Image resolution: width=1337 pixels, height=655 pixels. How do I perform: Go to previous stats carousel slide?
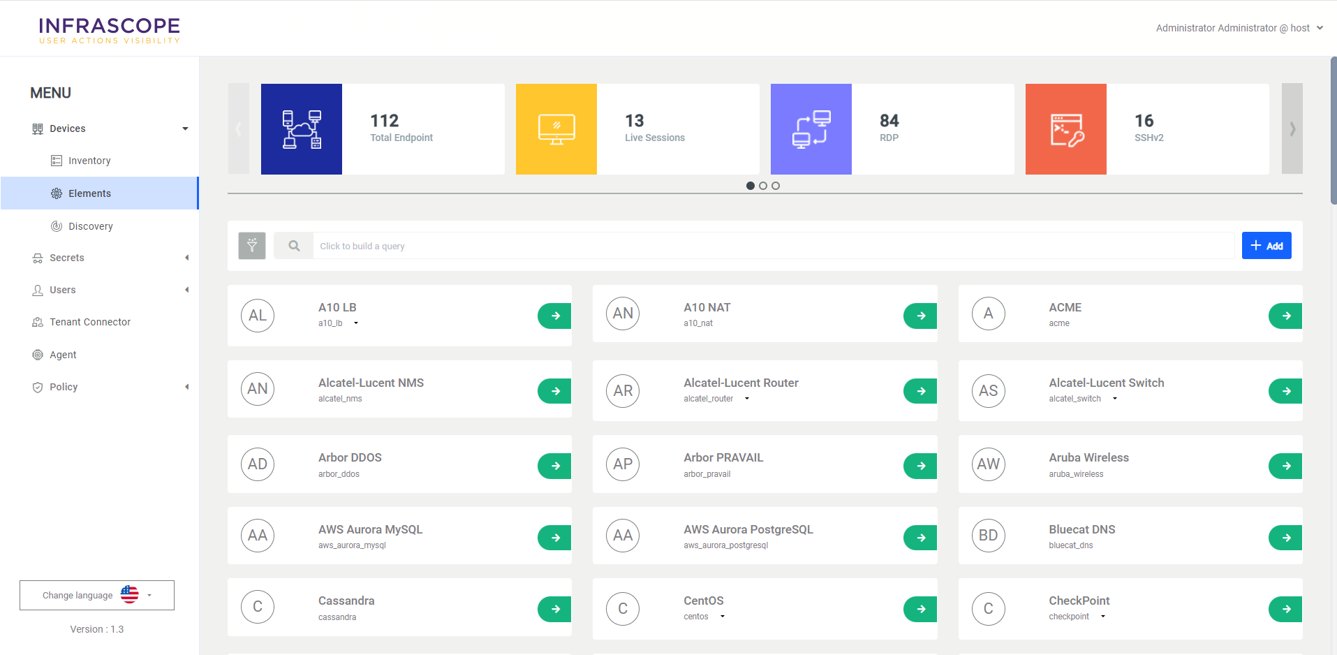click(x=239, y=129)
